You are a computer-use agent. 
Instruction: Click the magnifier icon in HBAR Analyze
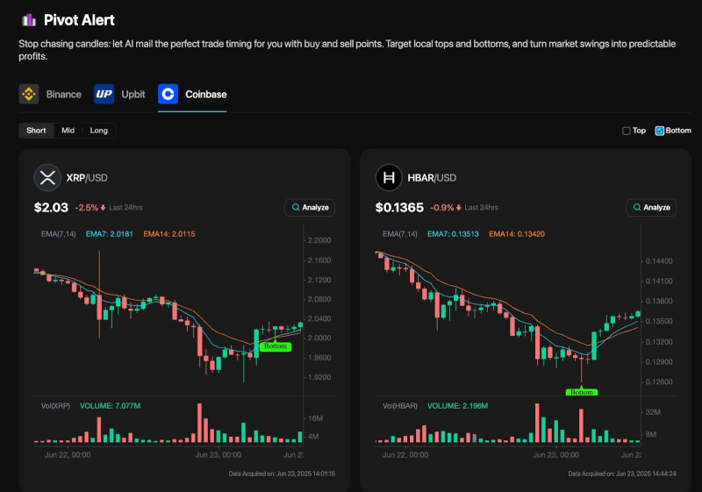(x=635, y=208)
